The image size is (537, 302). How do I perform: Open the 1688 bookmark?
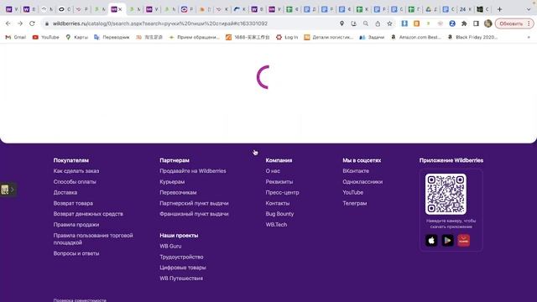(x=248, y=37)
